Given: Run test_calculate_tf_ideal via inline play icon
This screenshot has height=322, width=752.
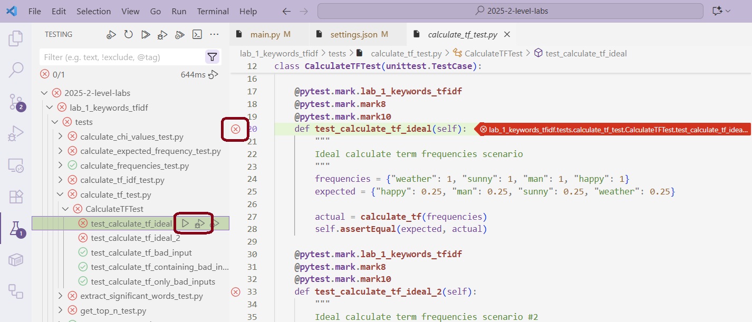Looking at the screenshot, I should tap(185, 223).
